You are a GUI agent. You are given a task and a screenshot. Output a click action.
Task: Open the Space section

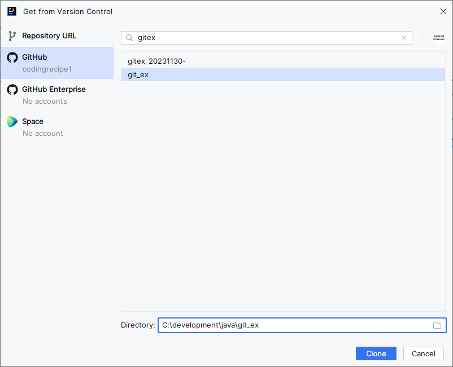pos(57,127)
